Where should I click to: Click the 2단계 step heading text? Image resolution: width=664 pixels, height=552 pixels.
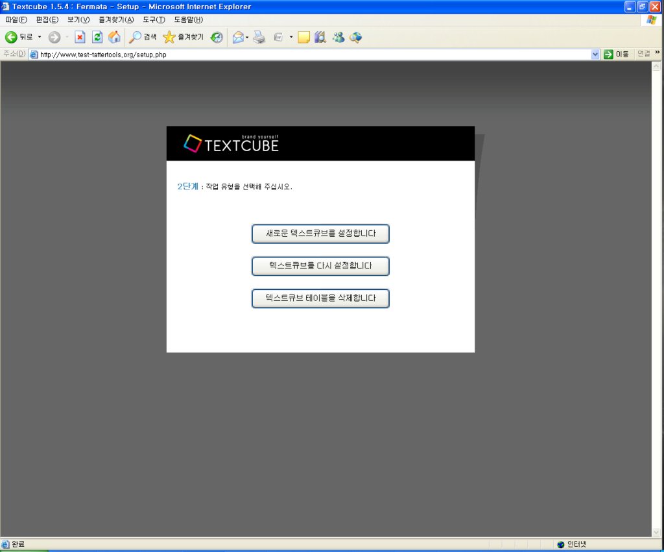pos(187,186)
